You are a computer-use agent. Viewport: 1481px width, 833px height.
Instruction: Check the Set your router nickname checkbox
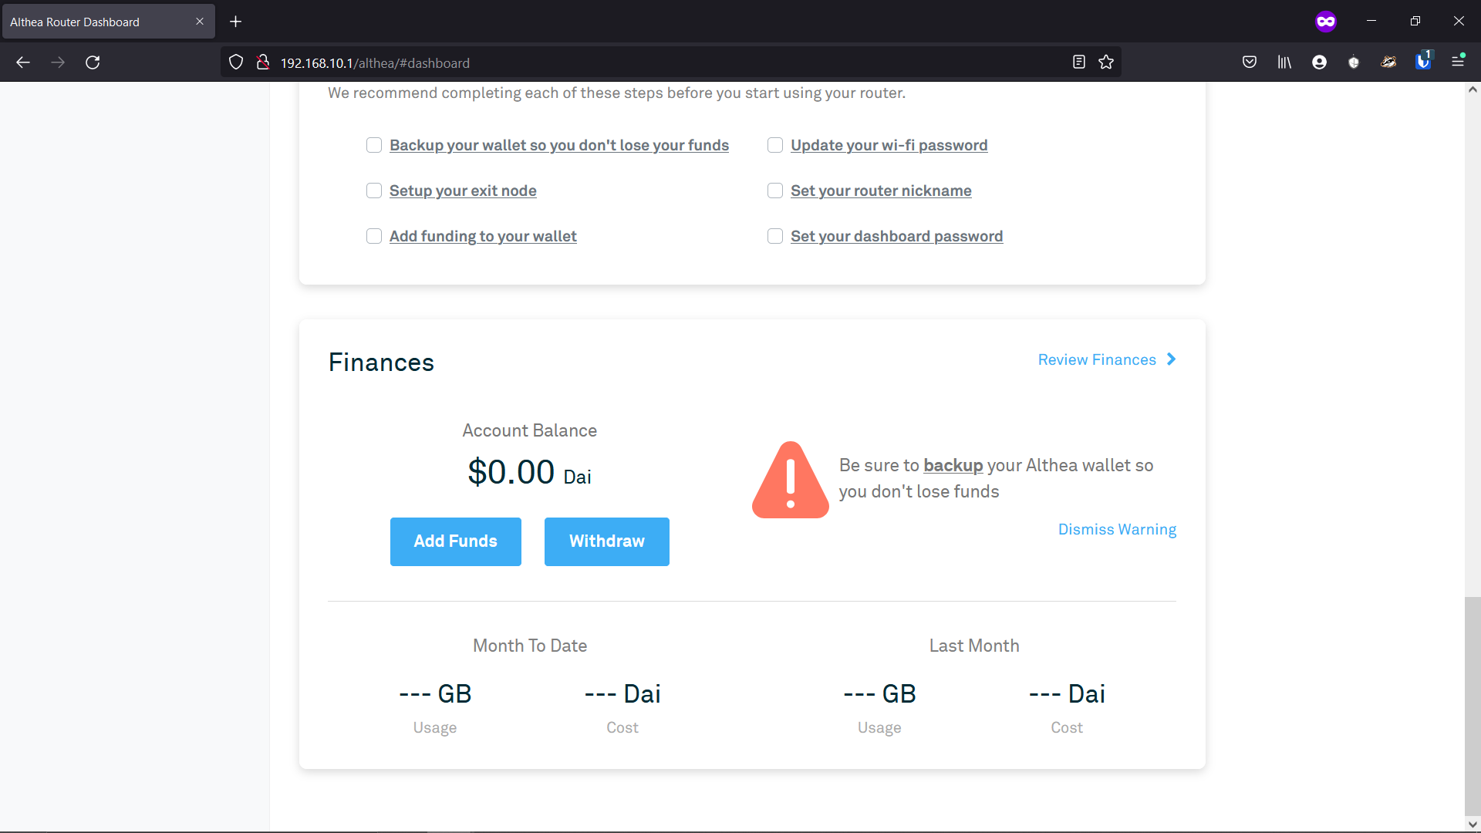775,191
